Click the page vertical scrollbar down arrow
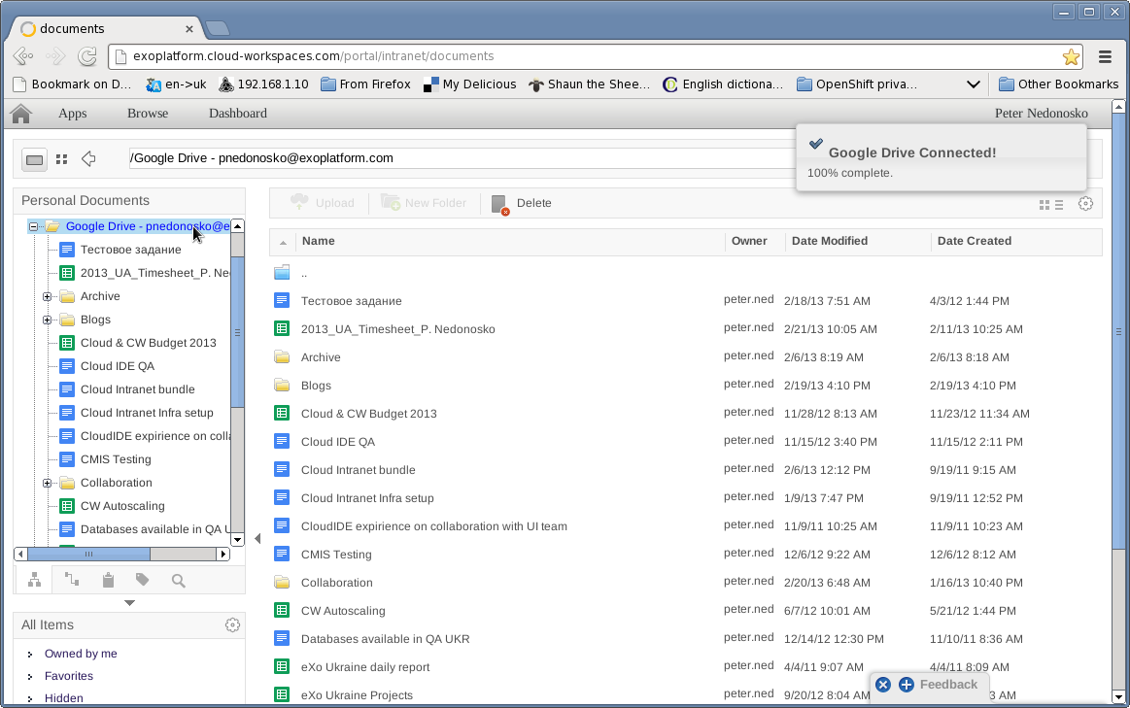1130x708 pixels. (x=1118, y=696)
